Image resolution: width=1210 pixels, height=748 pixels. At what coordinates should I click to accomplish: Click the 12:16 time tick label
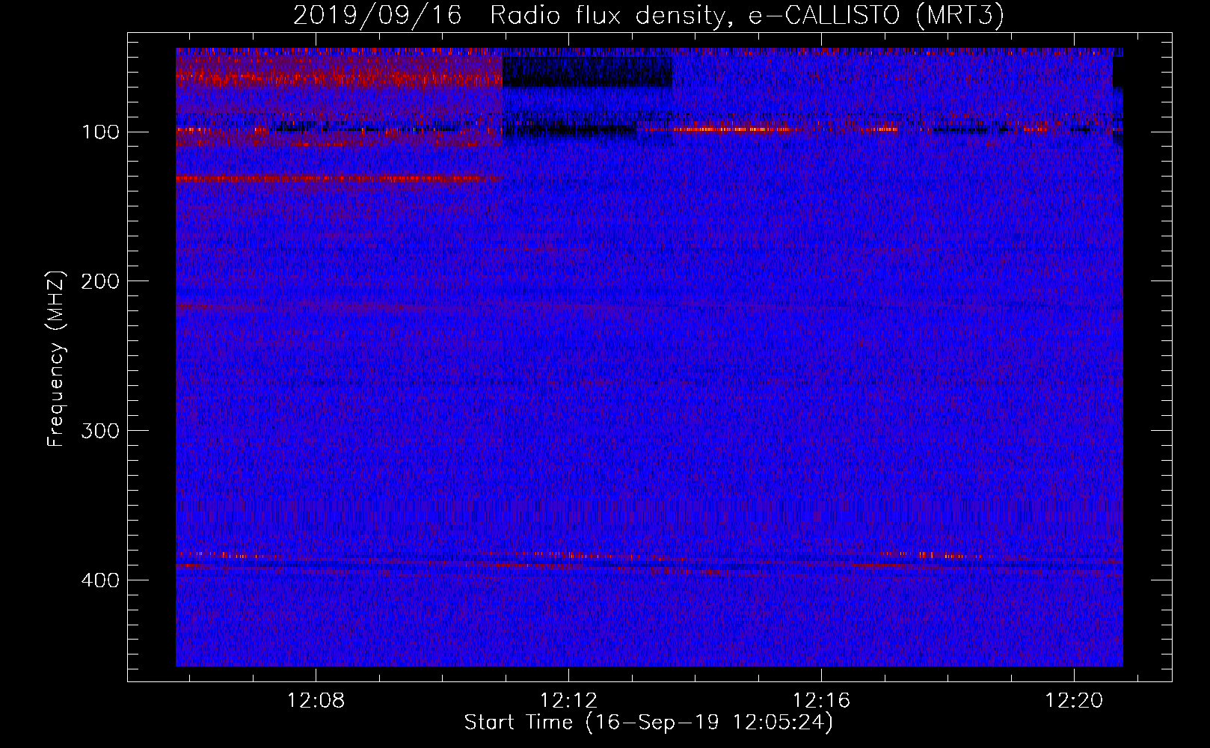click(822, 701)
